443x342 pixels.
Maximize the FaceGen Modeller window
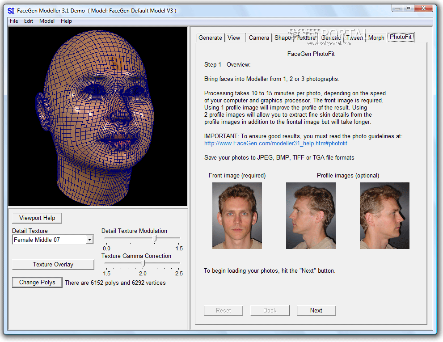pos(409,8)
